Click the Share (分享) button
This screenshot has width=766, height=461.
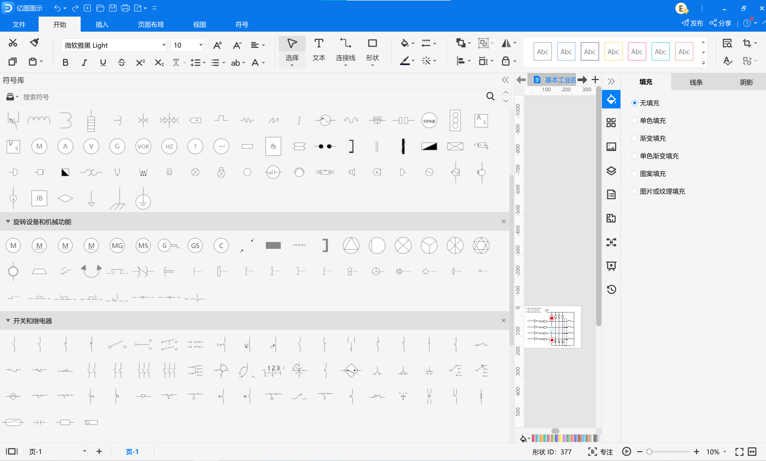(721, 23)
